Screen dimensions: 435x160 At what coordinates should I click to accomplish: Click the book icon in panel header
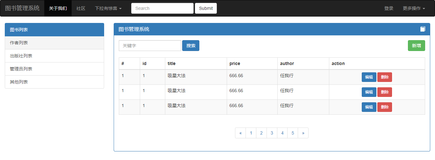[x=423, y=29]
